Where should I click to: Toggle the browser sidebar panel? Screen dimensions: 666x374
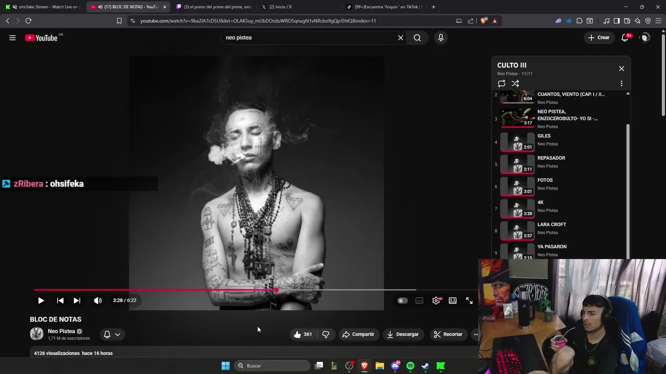click(x=617, y=21)
